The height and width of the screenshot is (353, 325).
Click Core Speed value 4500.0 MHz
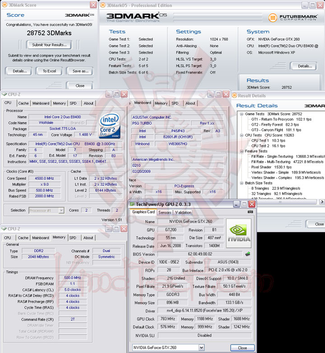[x=44, y=179]
